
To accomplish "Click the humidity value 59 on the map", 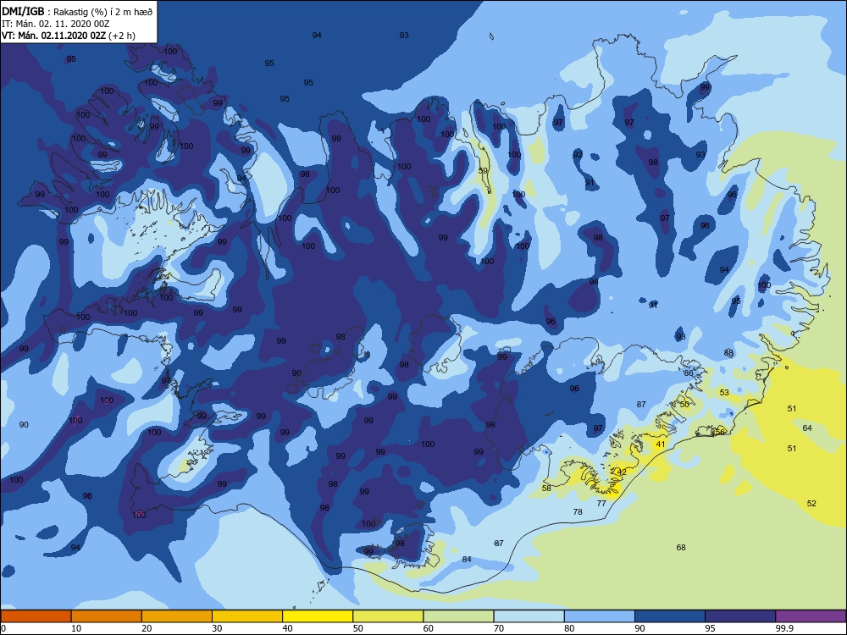I will coord(483,171).
